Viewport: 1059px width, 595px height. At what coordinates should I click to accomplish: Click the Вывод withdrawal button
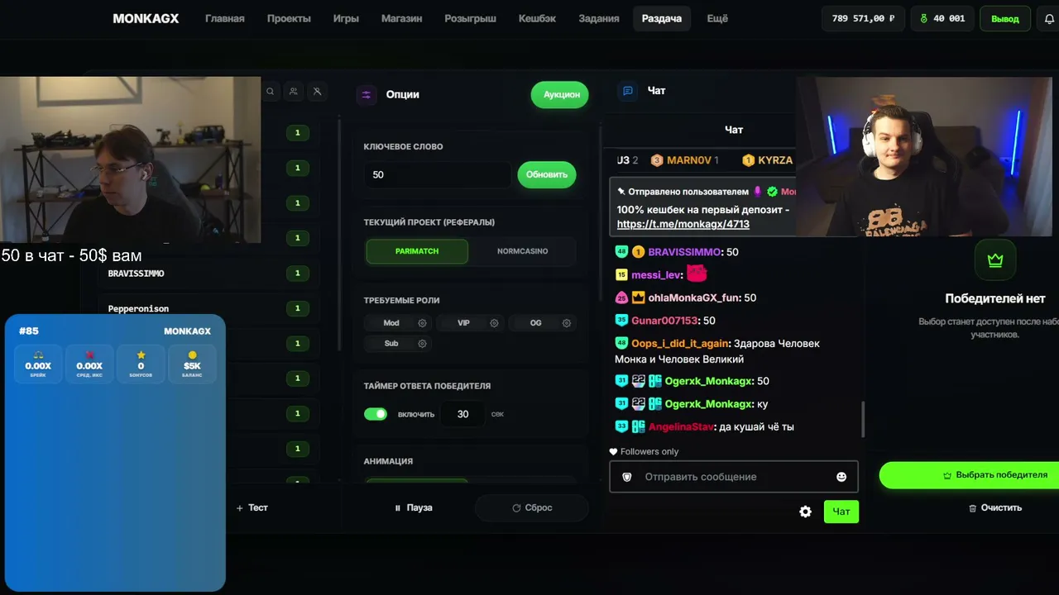click(1005, 19)
